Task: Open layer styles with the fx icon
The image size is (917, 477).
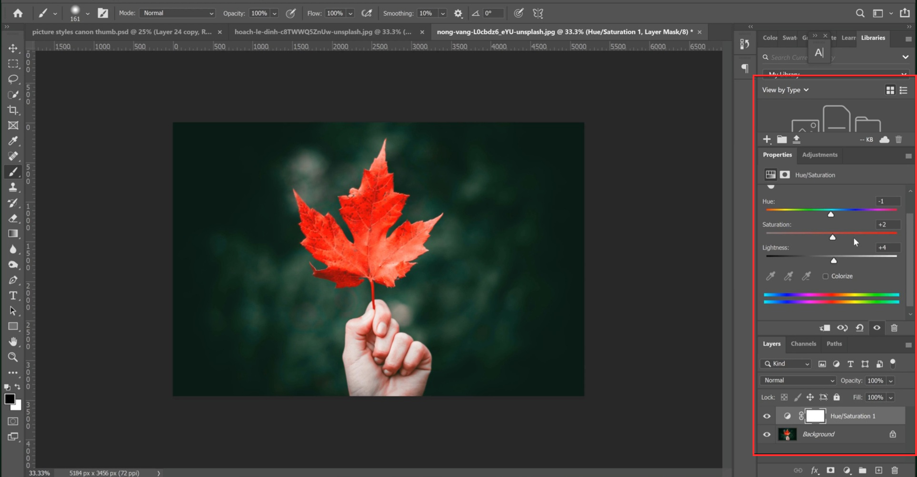Action: tap(815, 470)
